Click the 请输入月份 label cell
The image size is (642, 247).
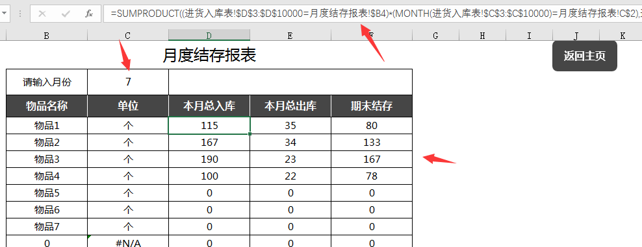pos(47,82)
